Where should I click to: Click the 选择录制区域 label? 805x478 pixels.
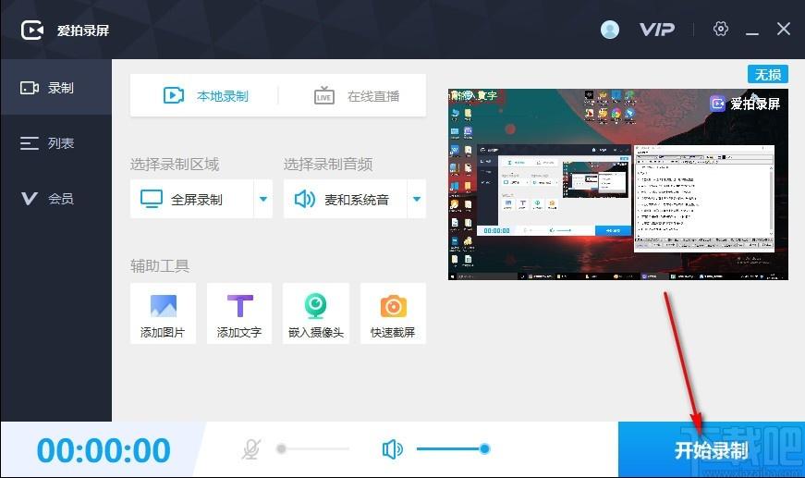pyautogui.click(x=175, y=165)
